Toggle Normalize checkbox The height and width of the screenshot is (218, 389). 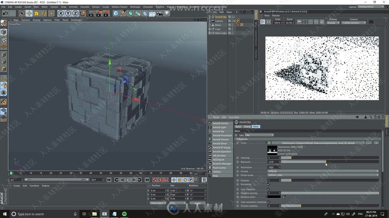(x=268, y=184)
